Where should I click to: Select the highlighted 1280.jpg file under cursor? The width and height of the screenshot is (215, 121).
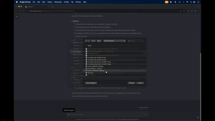click(115, 71)
